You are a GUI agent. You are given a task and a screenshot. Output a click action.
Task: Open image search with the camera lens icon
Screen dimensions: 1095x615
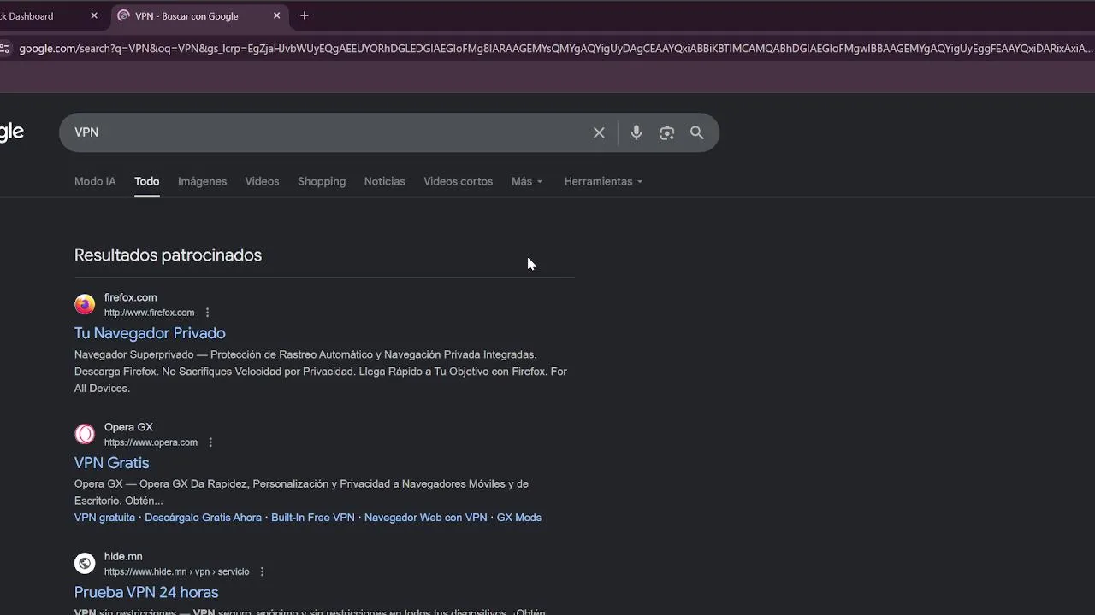(x=667, y=132)
